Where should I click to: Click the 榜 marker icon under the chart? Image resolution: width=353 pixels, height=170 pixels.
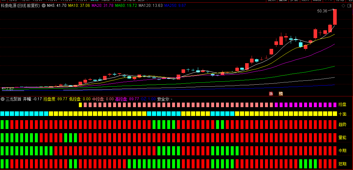281,93
